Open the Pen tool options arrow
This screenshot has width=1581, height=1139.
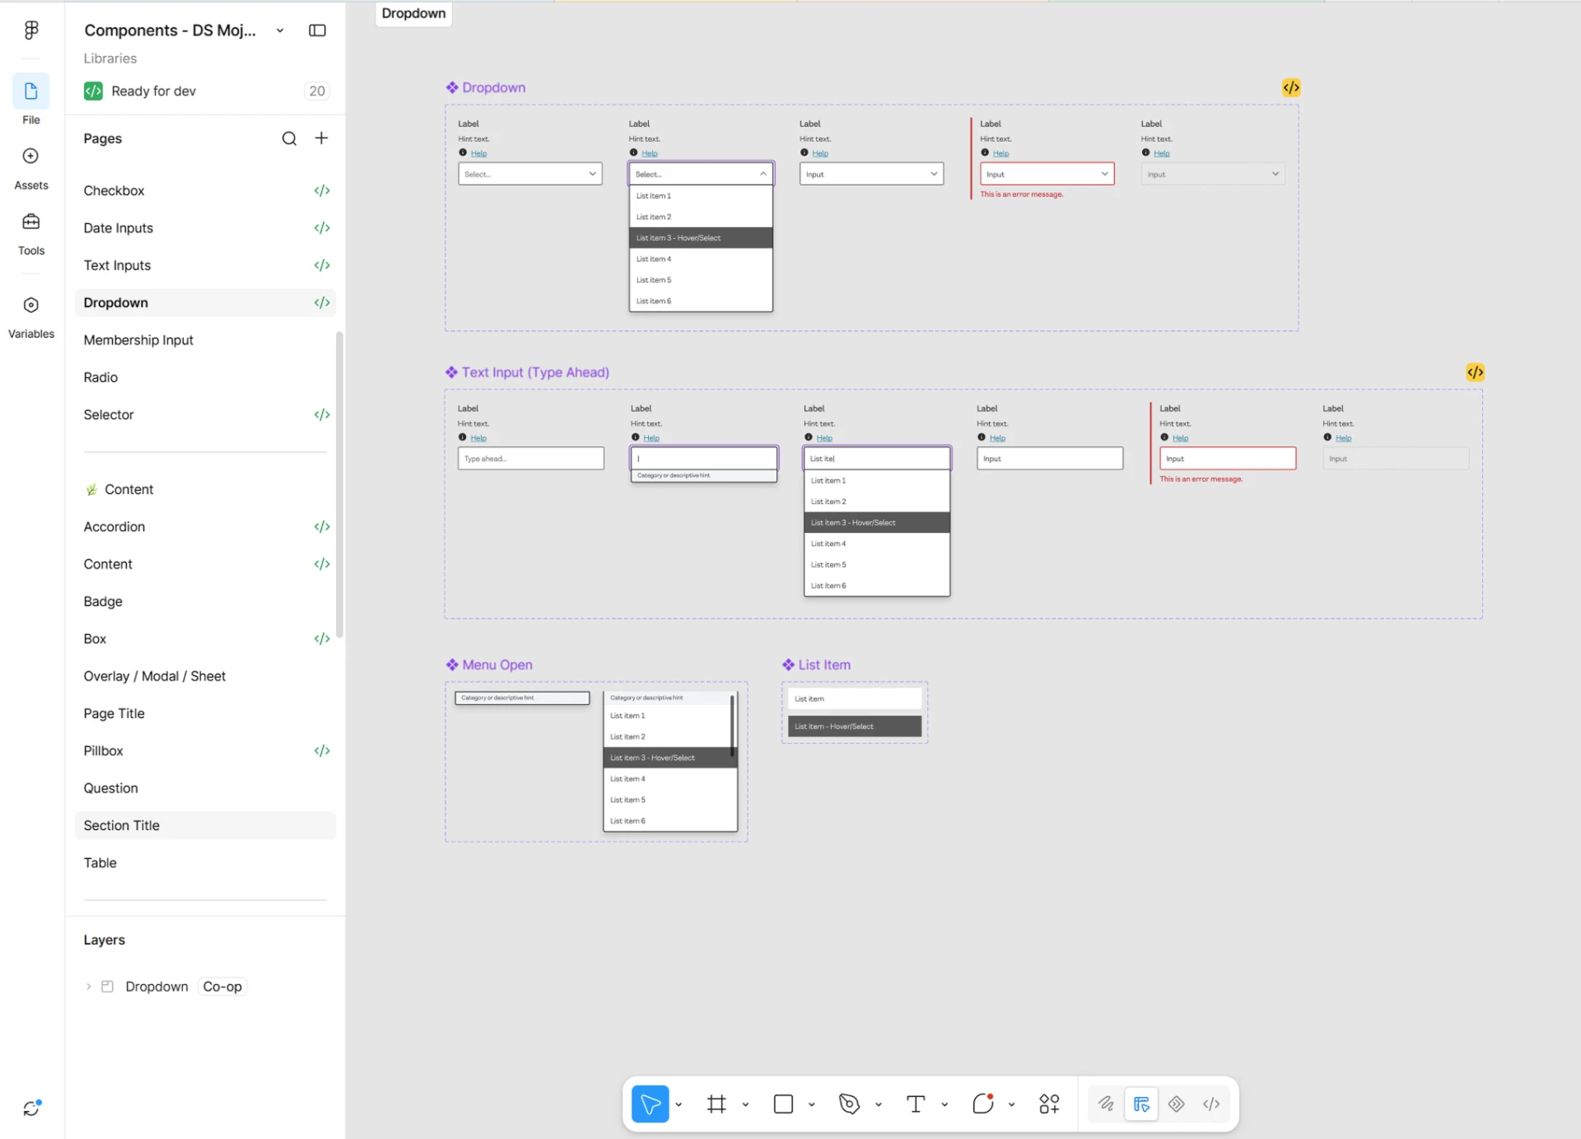879,1104
